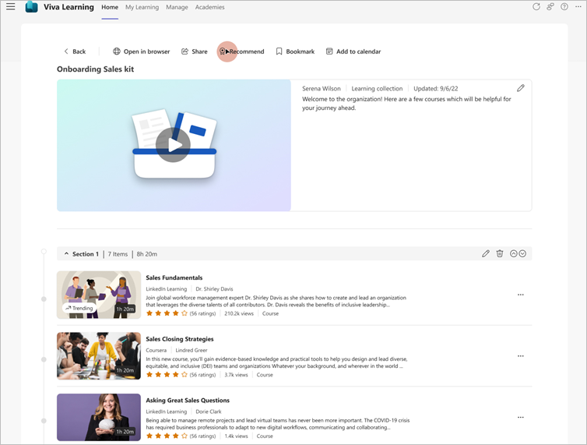Click the 8h 20m section duration
This screenshot has width=587, height=445.
[146, 254]
